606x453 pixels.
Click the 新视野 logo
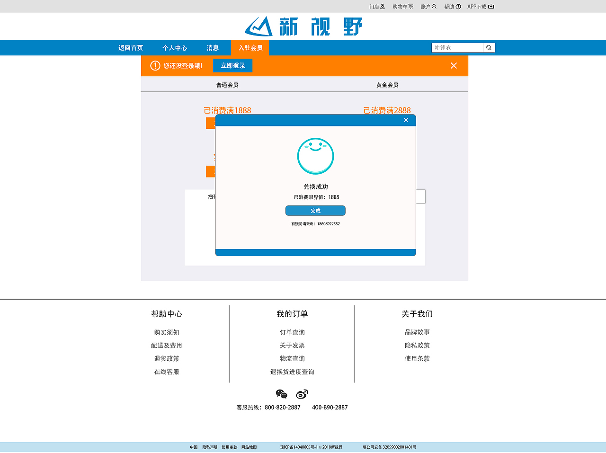click(x=303, y=26)
